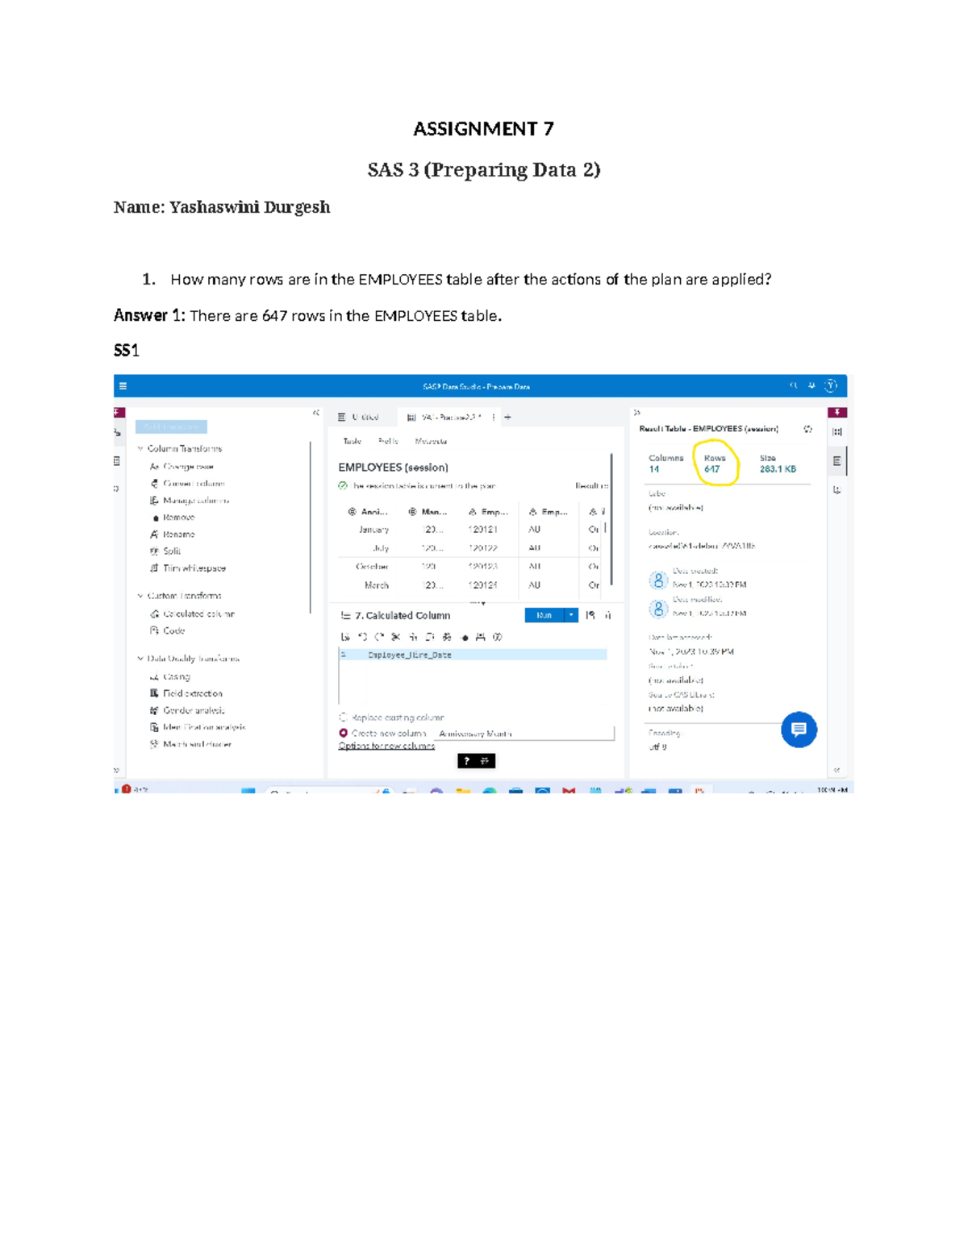The height and width of the screenshot is (1252, 968).
Task: Open the Run button dropdown arrow
Action: click(570, 615)
